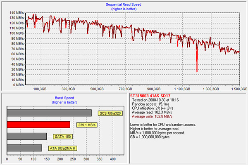Click the 100,3GB axis label
The image size is (248, 165).
click(x=40, y=89)
